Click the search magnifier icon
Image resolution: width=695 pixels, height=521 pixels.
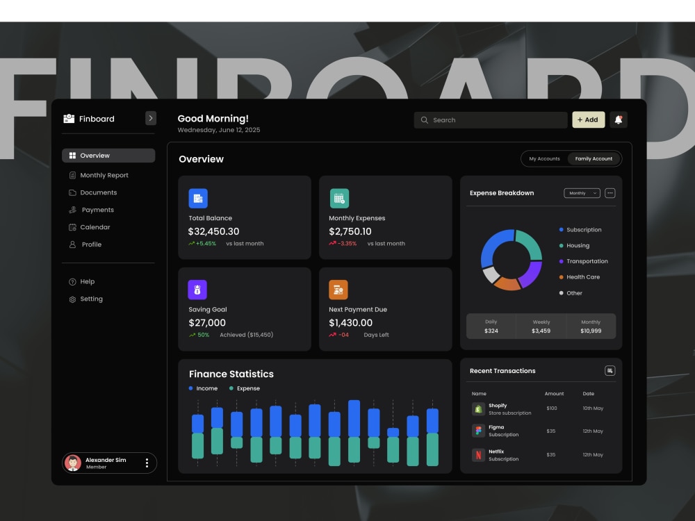click(x=424, y=120)
